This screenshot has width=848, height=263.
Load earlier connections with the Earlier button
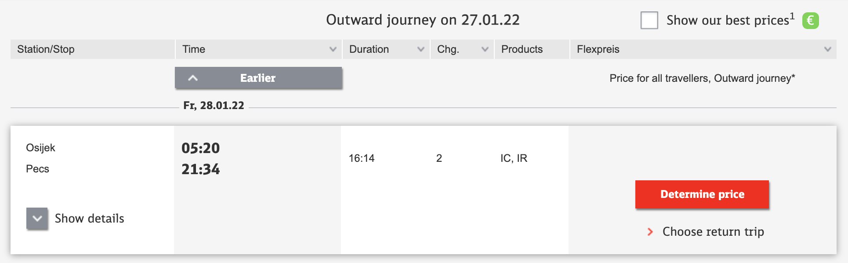pyautogui.click(x=258, y=78)
